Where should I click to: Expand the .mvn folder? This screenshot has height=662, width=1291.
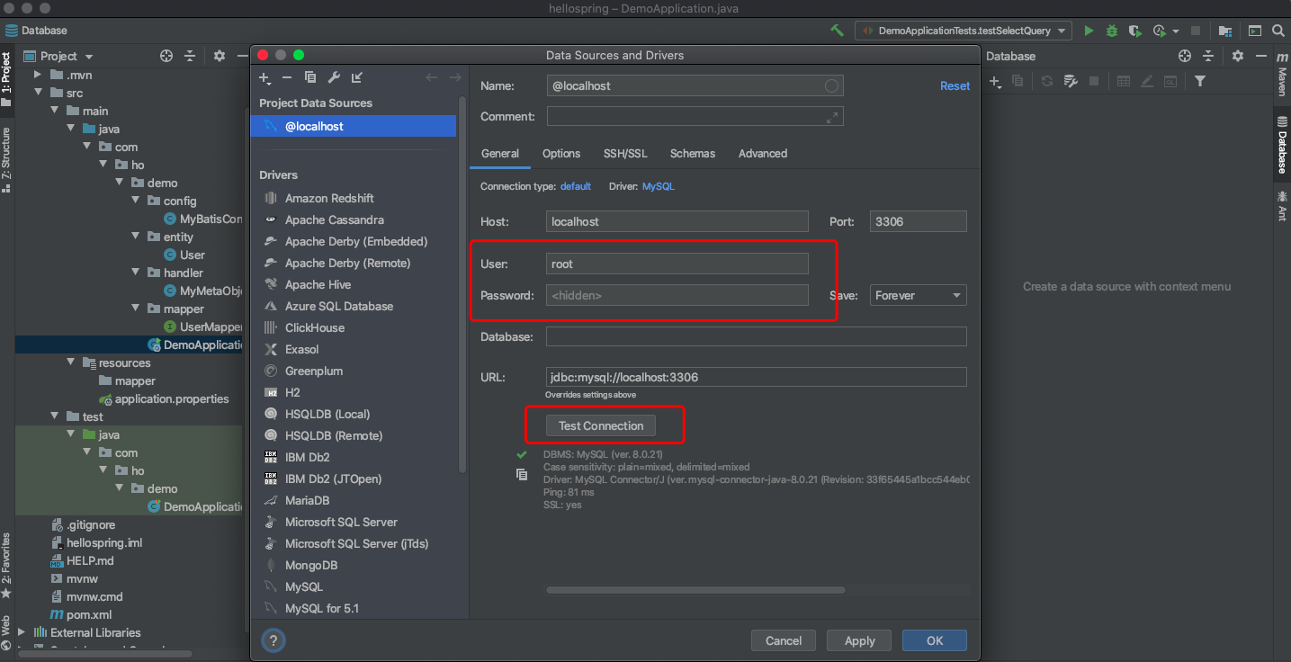tap(38, 75)
